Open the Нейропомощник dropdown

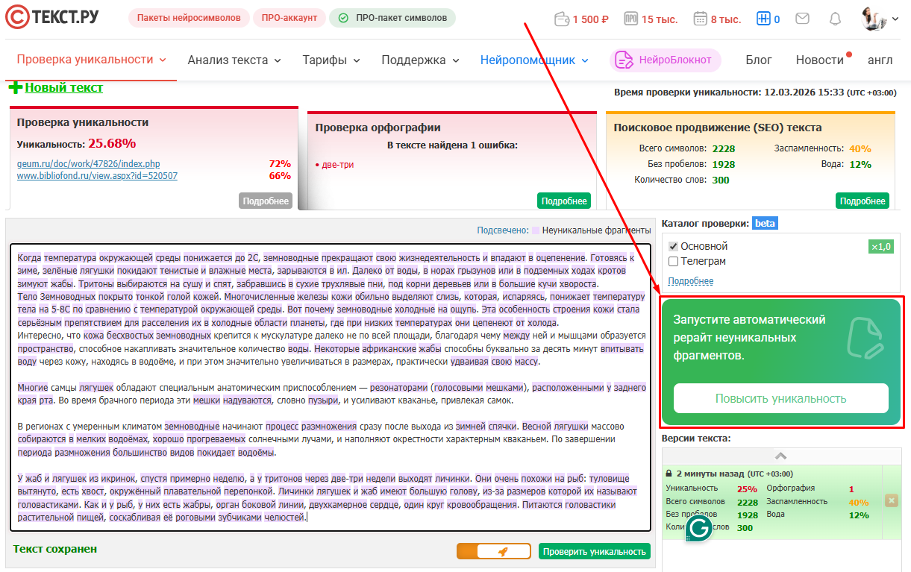pyautogui.click(x=534, y=60)
